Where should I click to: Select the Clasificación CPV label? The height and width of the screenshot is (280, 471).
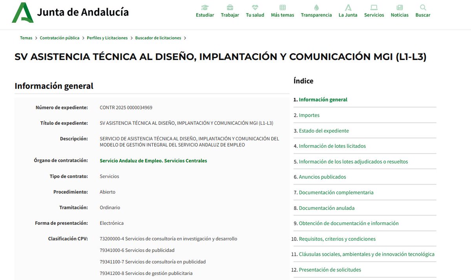click(x=68, y=238)
